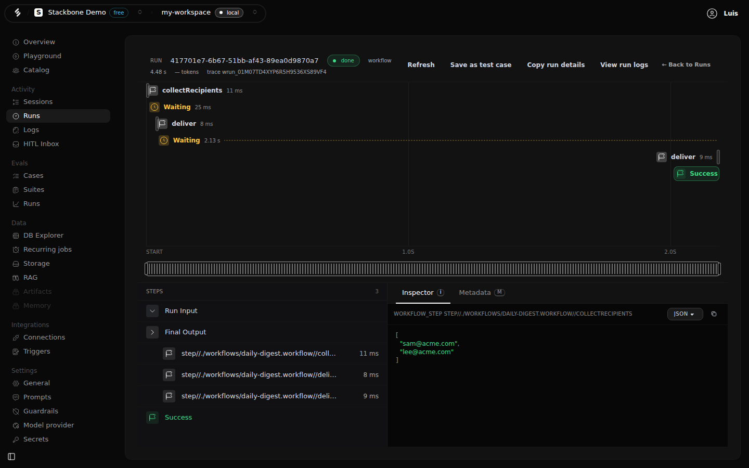Open Suites under Evals
Screen dimensions: 749x468
[58, 190]
